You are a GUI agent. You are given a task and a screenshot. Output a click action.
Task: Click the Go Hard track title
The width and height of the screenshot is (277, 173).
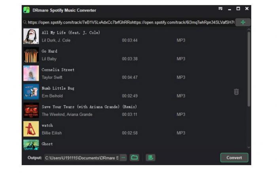49,51
